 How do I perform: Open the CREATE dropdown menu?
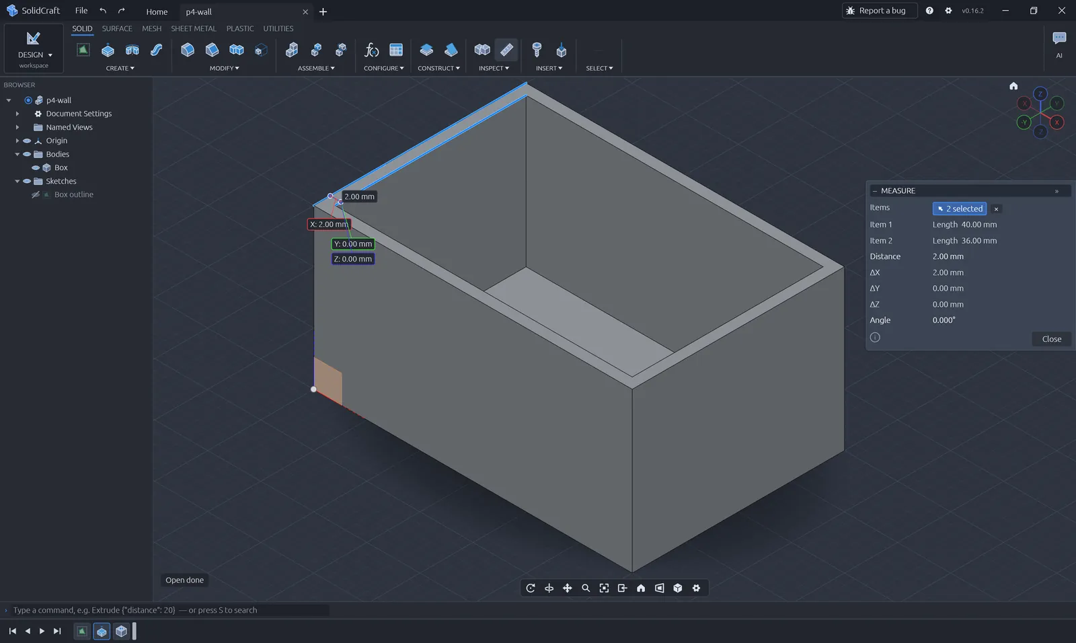point(120,68)
